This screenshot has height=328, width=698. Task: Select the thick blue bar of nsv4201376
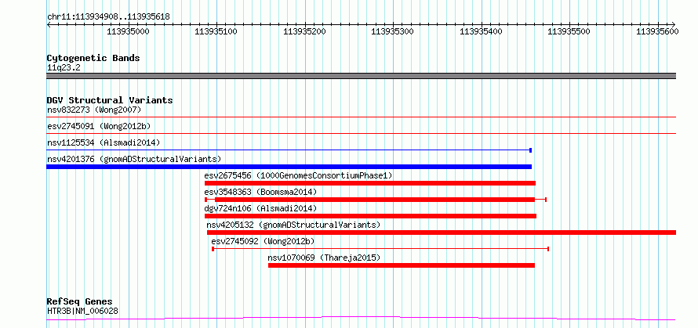coord(289,167)
